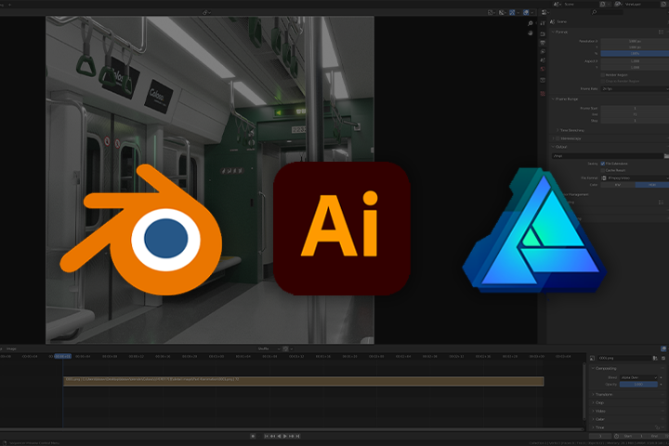Click the Resolution X field
This screenshot has height=446, width=669.
(635, 41)
